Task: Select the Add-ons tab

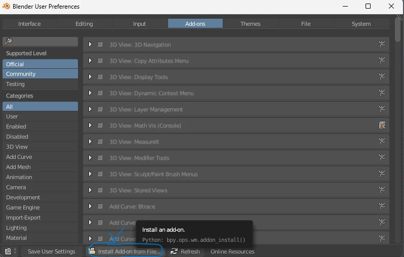Action: pos(195,24)
